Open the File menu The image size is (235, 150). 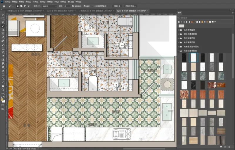coord(8,1)
